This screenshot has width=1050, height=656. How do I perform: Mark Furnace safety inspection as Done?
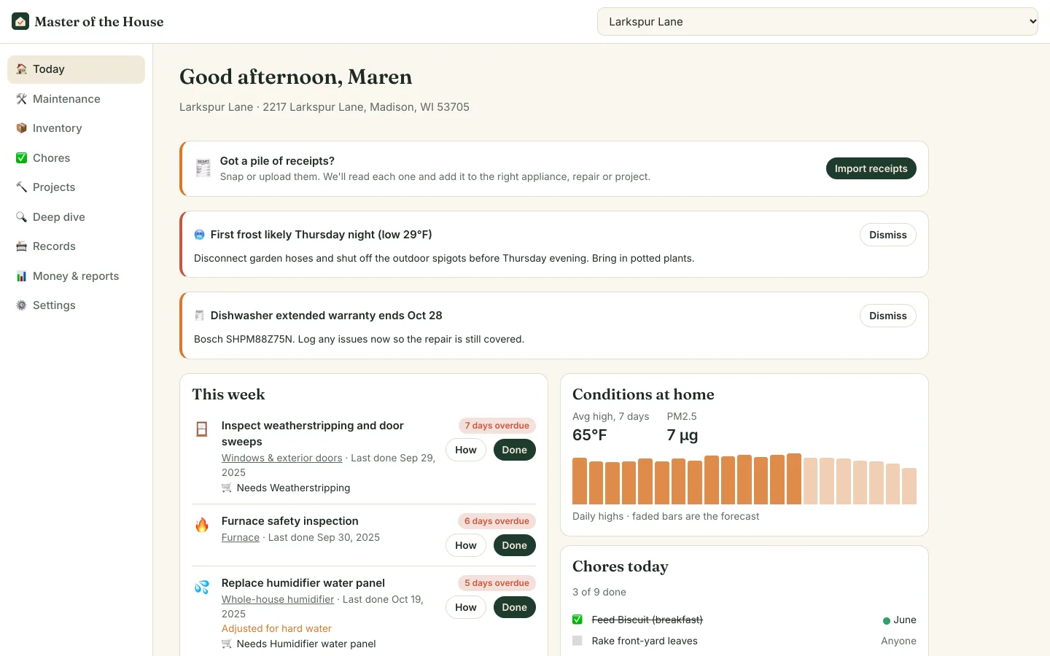(x=514, y=545)
